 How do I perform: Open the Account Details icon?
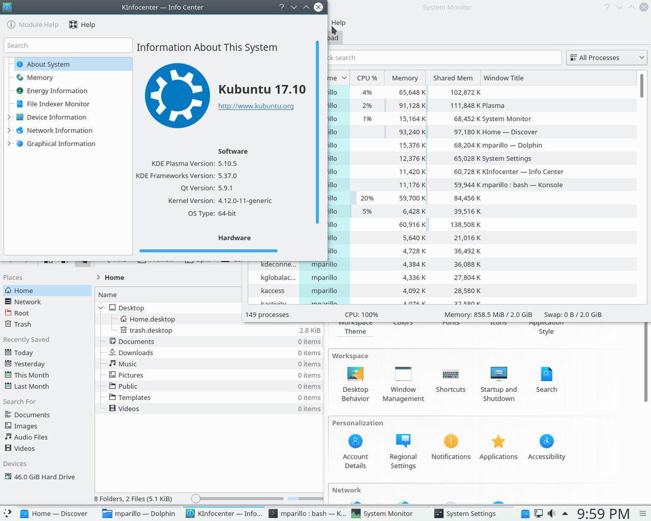[x=355, y=441]
